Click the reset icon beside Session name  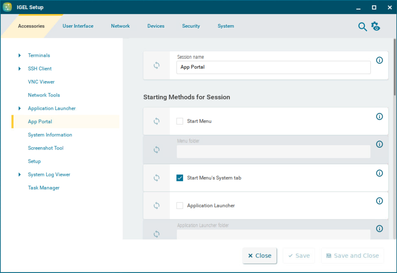pyautogui.click(x=157, y=65)
